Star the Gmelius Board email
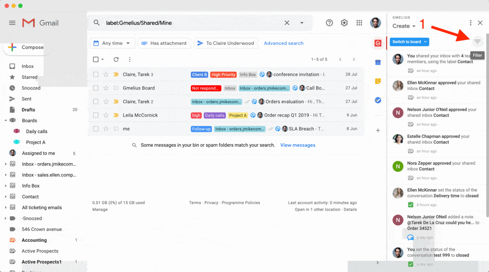 click(106, 88)
